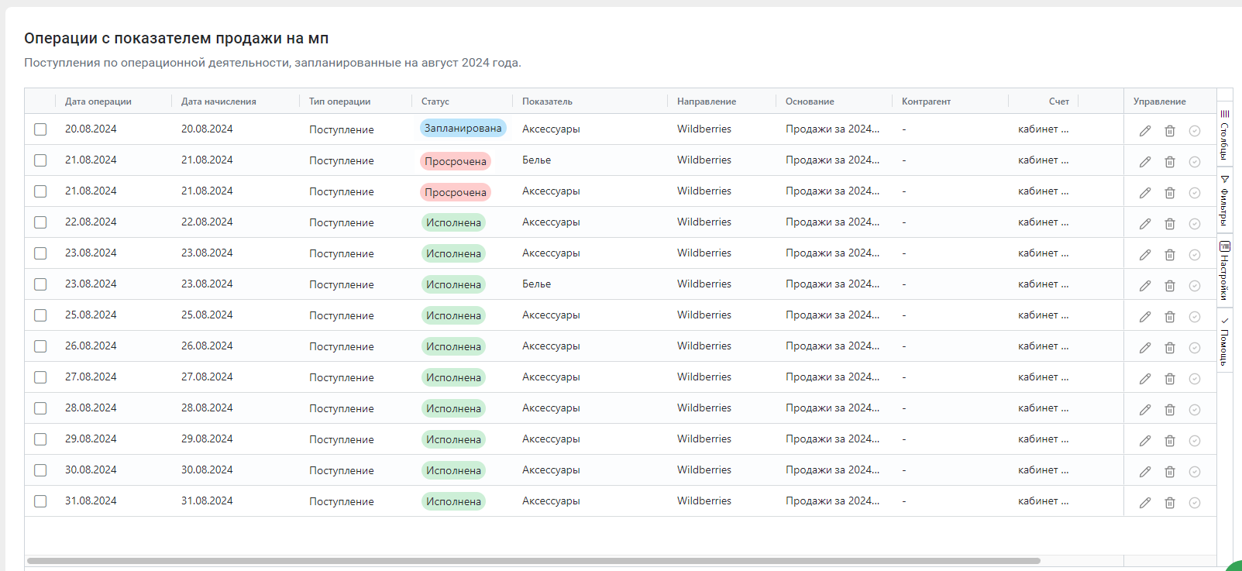The height and width of the screenshot is (571, 1242).
Task: Confirm the 21.08.2024 Белье operation checkmark icon
Action: 1195,162
